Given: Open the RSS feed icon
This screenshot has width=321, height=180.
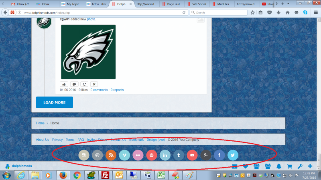Looking at the screenshot, I should coord(111,155).
